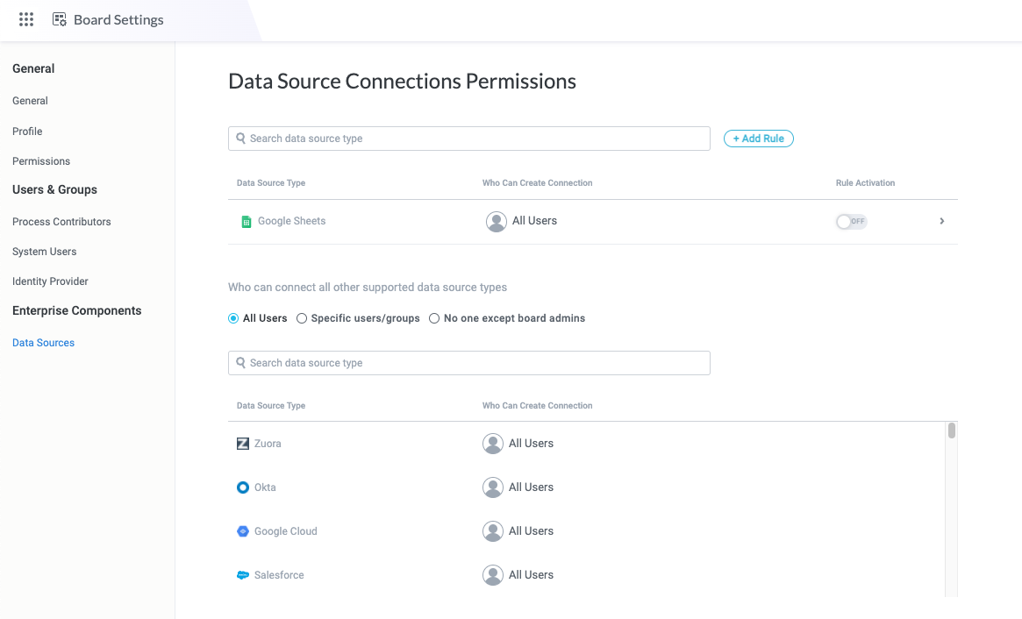Open the Permissions section
The height and width of the screenshot is (619, 1022).
coord(41,160)
